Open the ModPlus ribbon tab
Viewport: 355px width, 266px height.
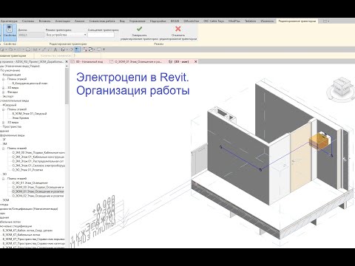point(234,21)
